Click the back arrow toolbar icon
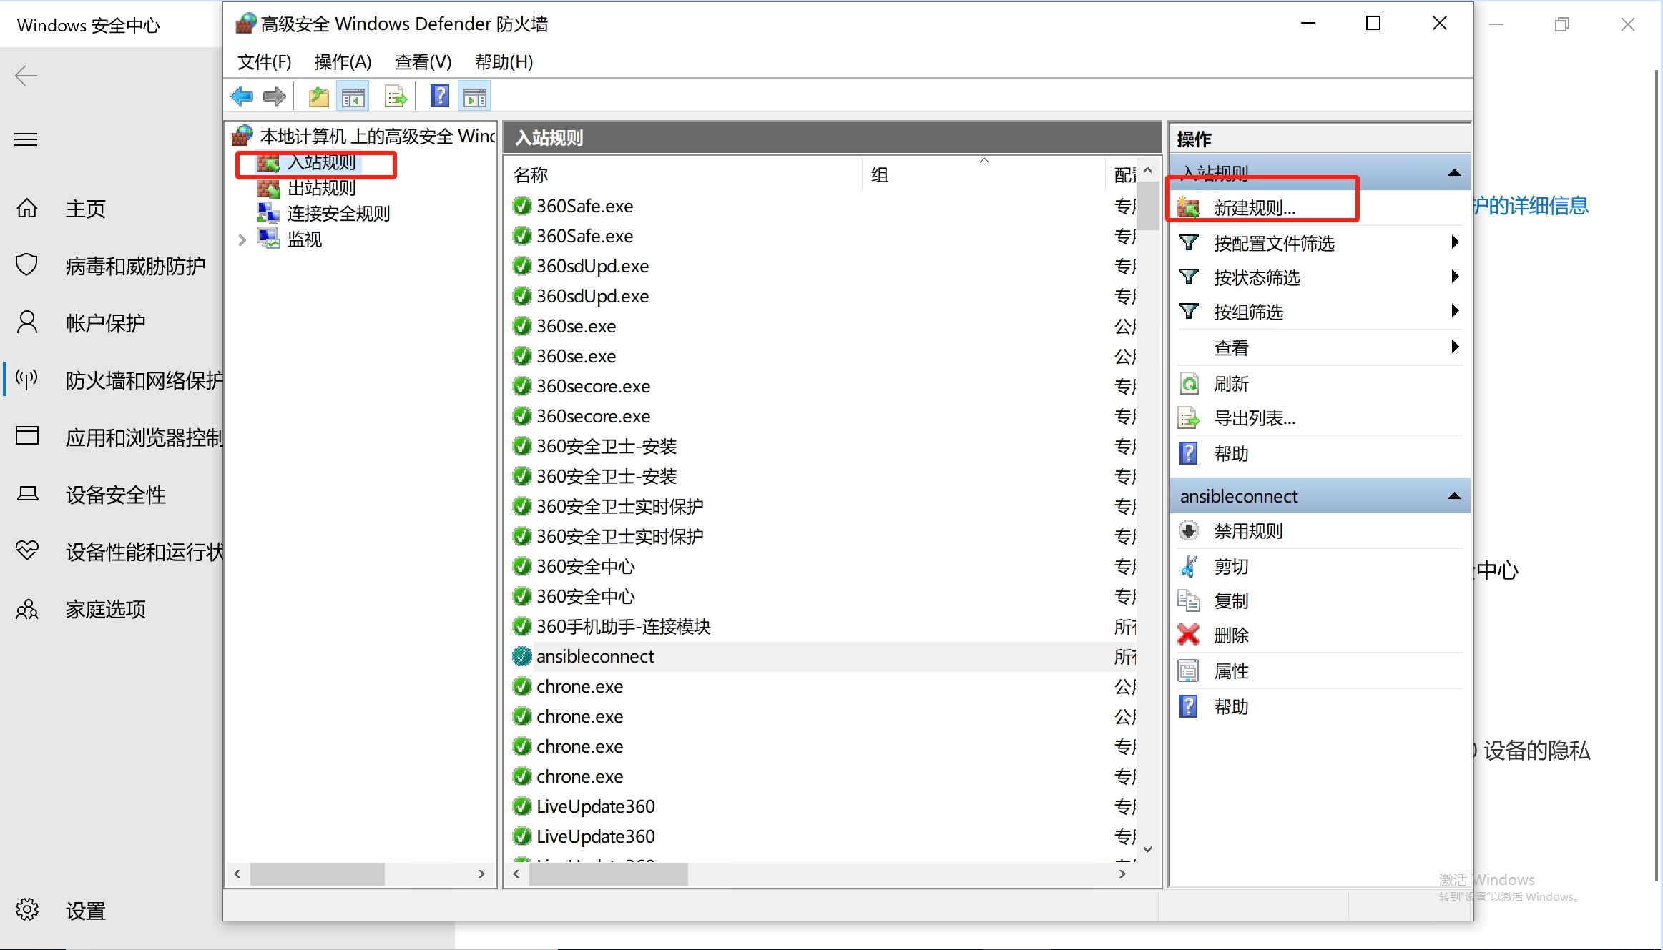This screenshot has width=1663, height=950. coord(242,97)
